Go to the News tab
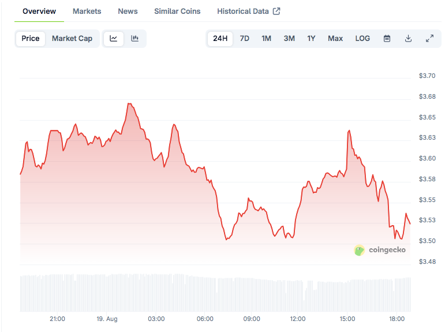 tap(128, 12)
